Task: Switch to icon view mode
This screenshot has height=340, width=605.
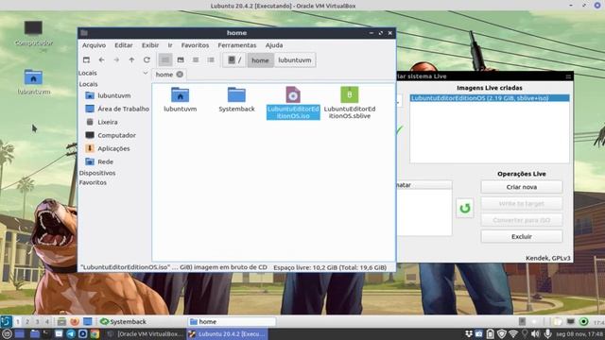Action: coord(165,59)
